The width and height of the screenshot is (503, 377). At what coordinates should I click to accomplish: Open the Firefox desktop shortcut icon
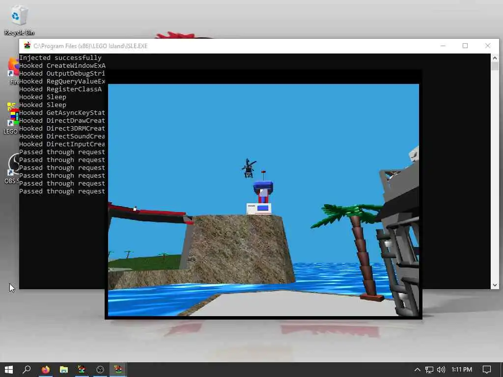point(14,71)
